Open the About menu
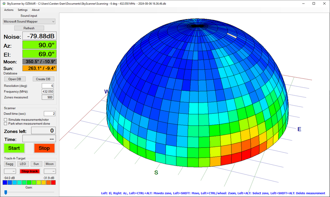 (x=35, y=10)
